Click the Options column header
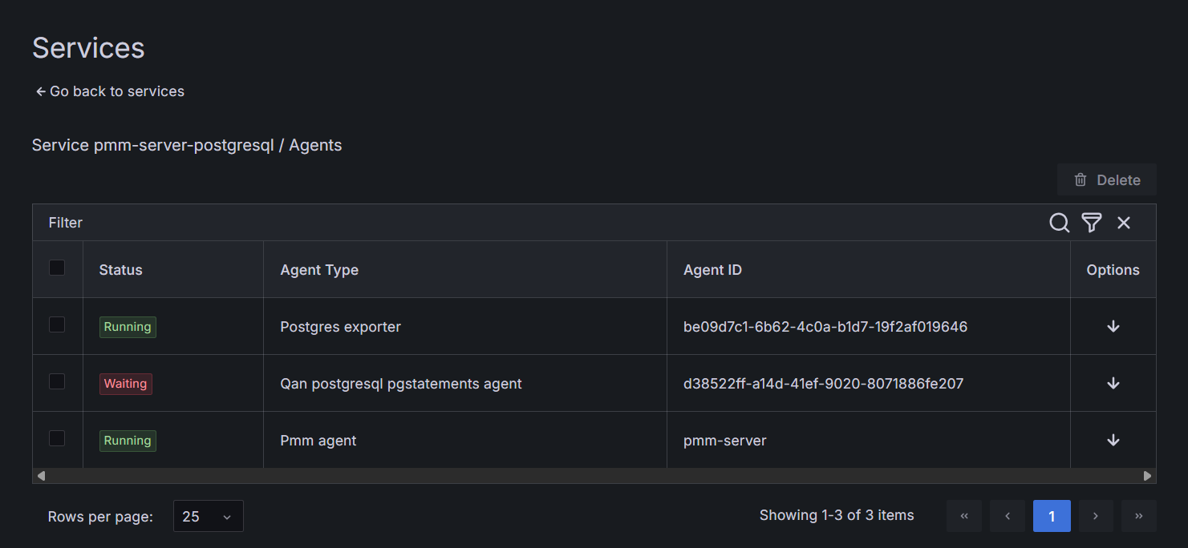Screen dimensions: 1188x548 point(1113,270)
